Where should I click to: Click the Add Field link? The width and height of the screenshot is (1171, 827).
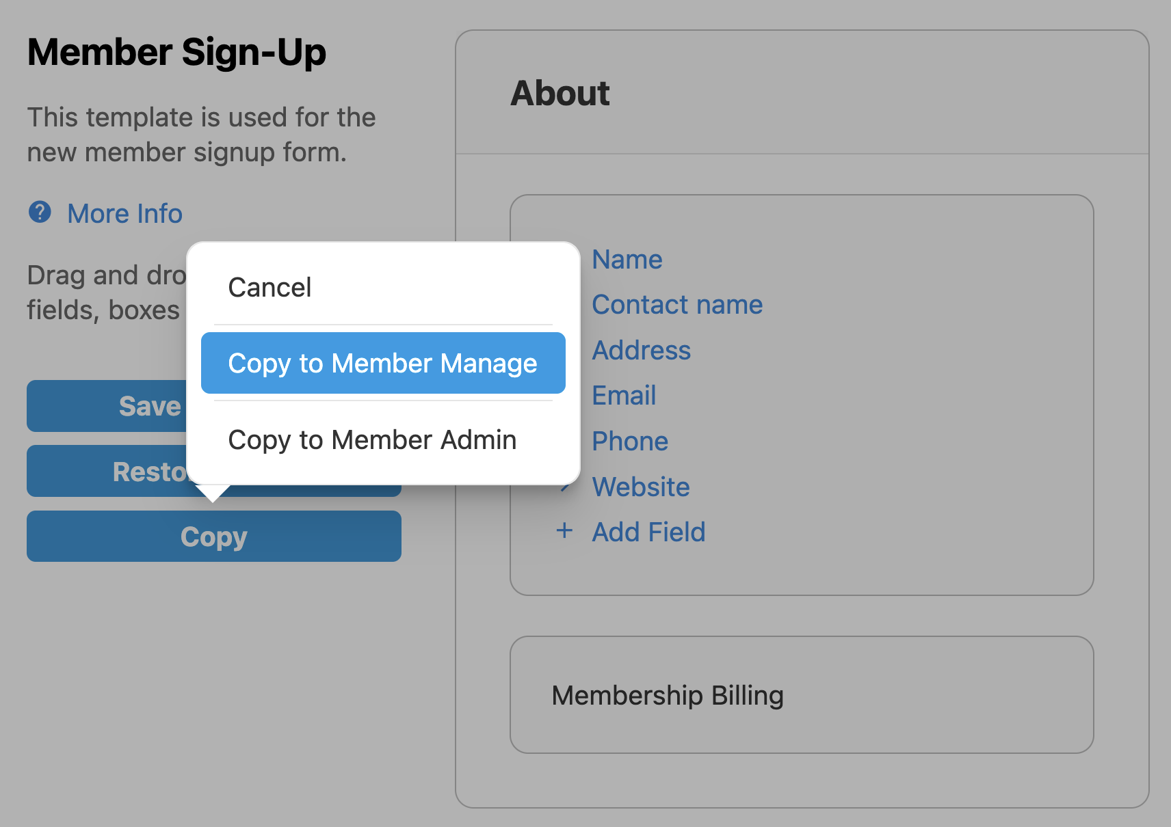648,532
